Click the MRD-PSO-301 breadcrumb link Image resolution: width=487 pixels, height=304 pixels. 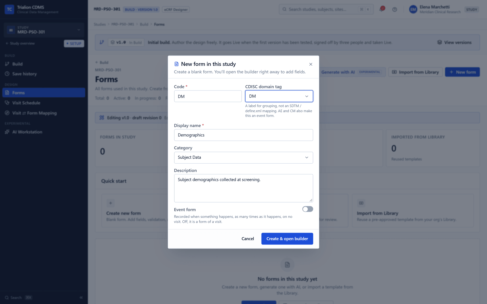(x=123, y=24)
